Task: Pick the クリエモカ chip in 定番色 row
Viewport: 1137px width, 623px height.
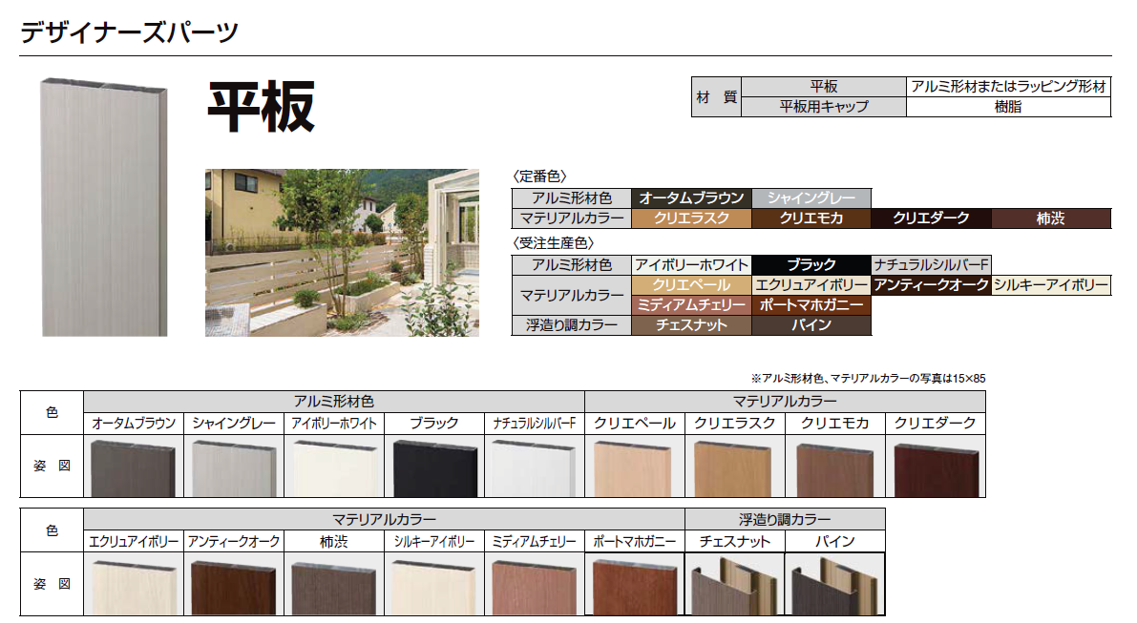Action: [811, 218]
